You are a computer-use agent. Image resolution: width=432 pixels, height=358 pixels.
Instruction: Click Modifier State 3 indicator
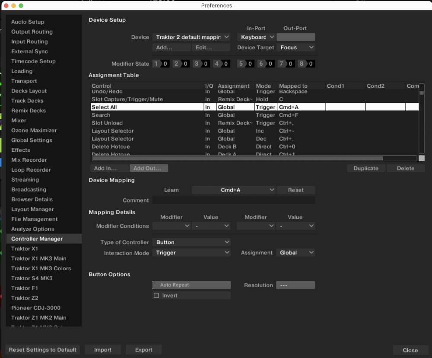click(201, 64)
